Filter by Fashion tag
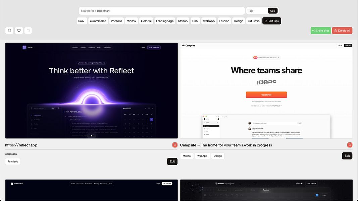The height and width of the screenshot is (201, 358). coord(224,21)
